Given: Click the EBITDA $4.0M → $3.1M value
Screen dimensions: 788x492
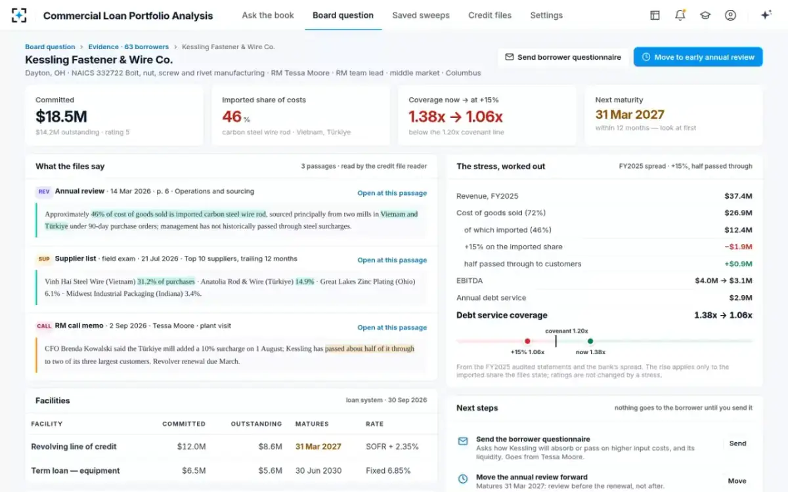Looking at the screenshot, I should [x=724, y=281].
